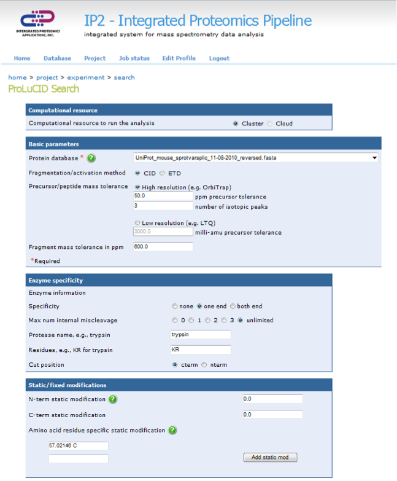The height and width of the screenshot is (481, 397).
Task: Click the protease name field containing trypsin
Action: [201, 334]
